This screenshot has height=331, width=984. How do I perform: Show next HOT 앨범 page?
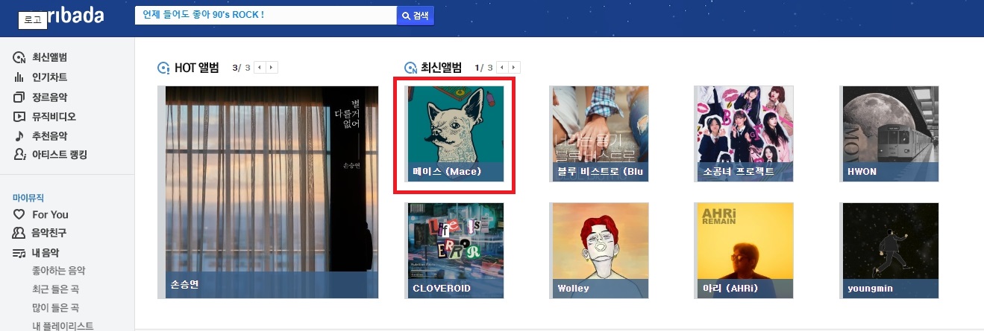coord(272,68)
